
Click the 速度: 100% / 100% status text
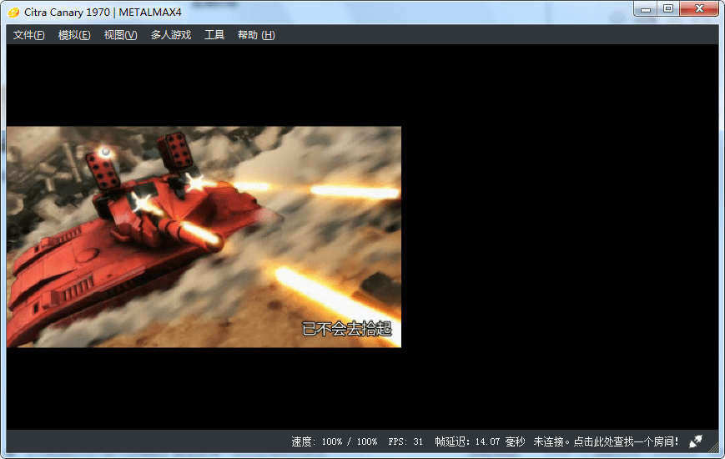[335, 441]
